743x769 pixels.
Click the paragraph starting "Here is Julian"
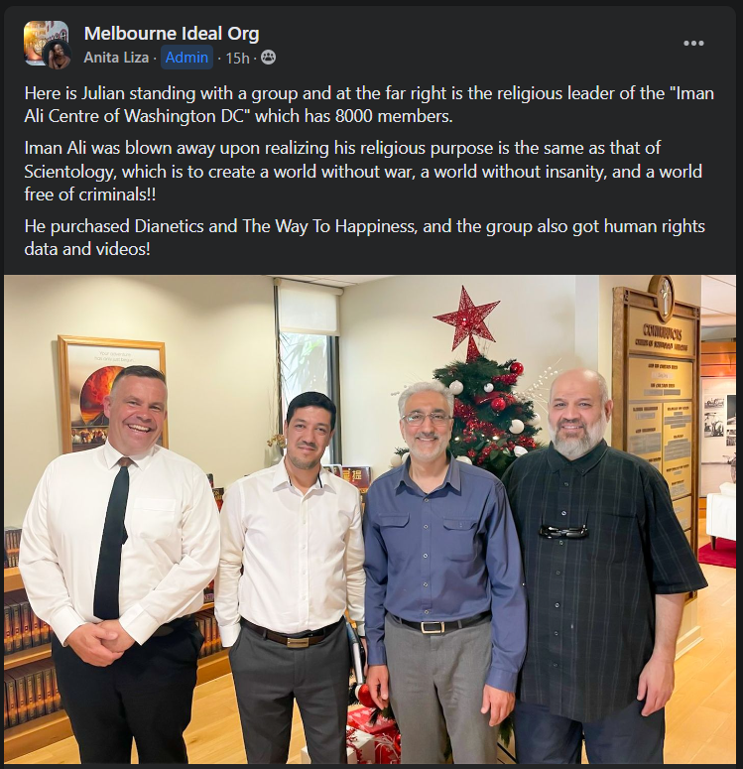(369, 104)
